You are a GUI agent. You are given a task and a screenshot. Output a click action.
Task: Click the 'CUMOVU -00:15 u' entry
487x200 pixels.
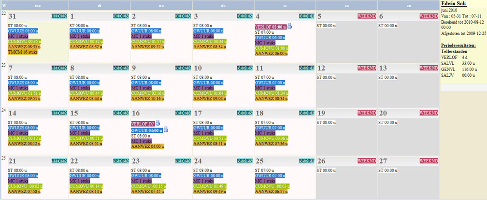[x=148, y=186]
